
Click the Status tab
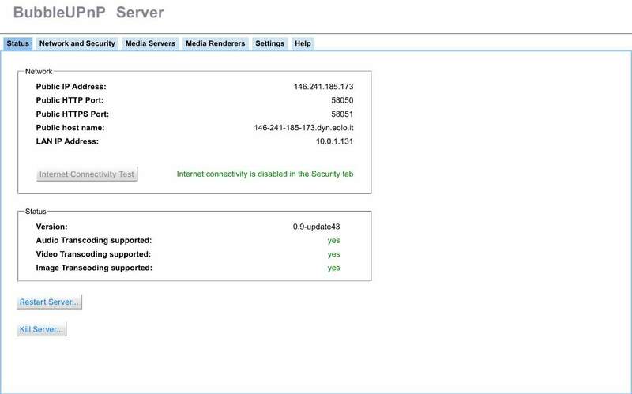[x=18, y=43]
